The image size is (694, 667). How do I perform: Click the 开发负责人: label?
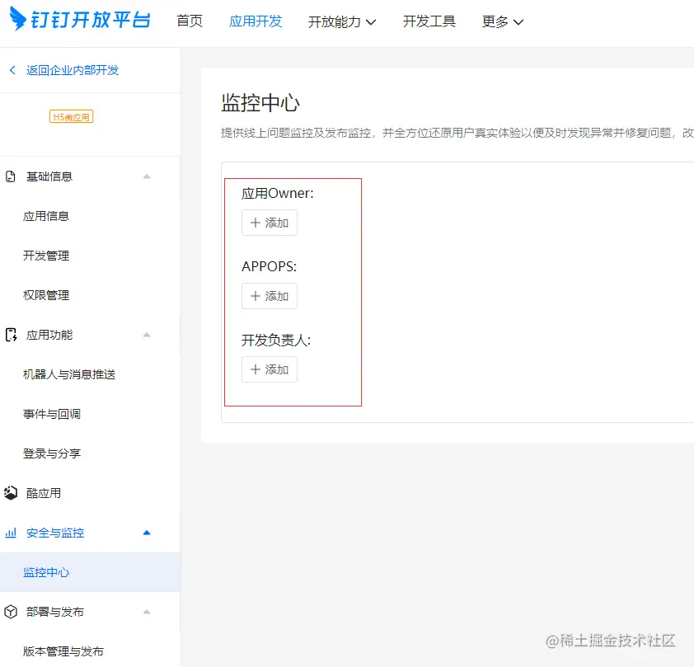pos(276,340)
